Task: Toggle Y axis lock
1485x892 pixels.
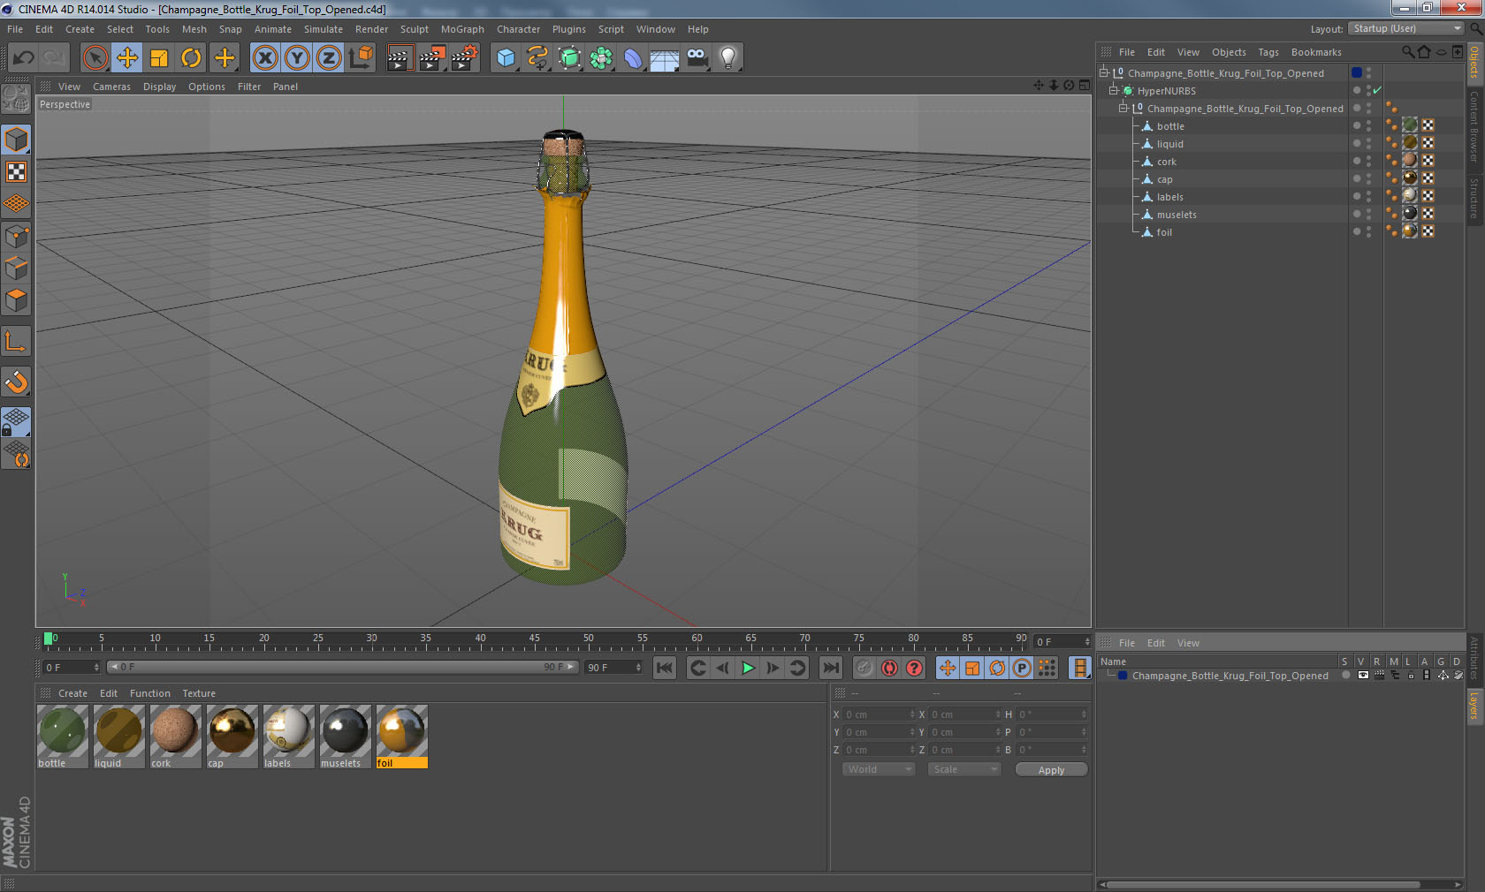Action: [x=297, y=58]
